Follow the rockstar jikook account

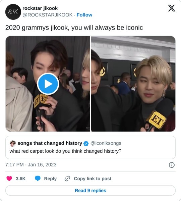[84, 15]
